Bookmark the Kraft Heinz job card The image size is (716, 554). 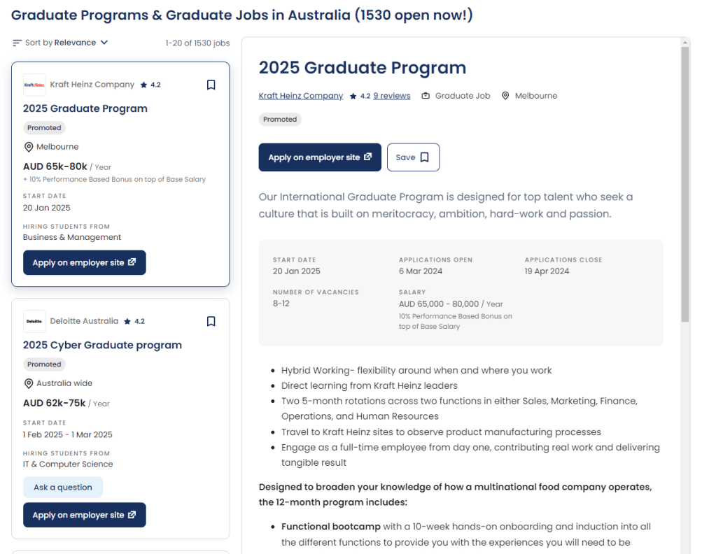211,85
